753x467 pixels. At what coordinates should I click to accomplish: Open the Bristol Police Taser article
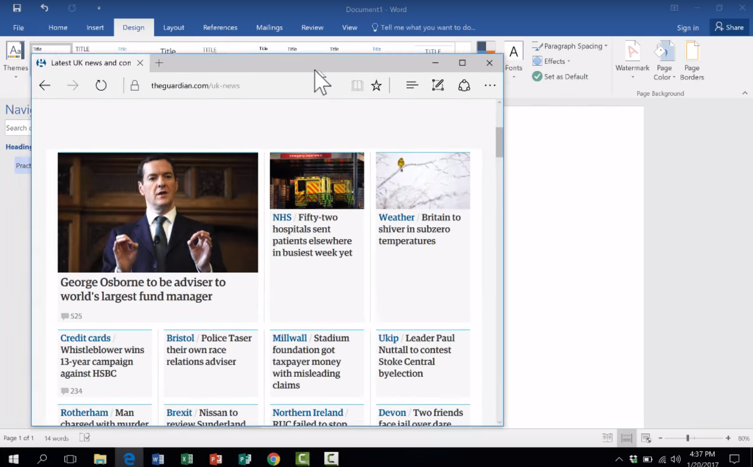[209, 350]
